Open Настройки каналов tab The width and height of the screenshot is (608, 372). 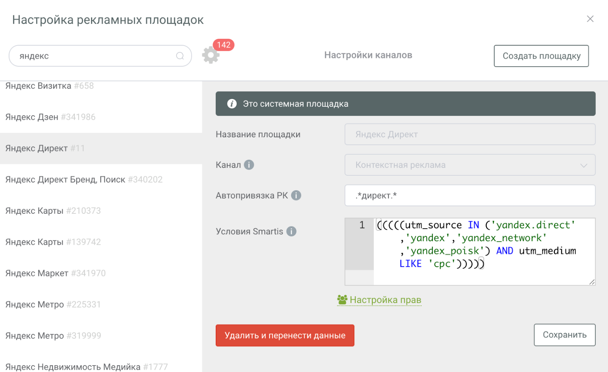click(368, 55)
